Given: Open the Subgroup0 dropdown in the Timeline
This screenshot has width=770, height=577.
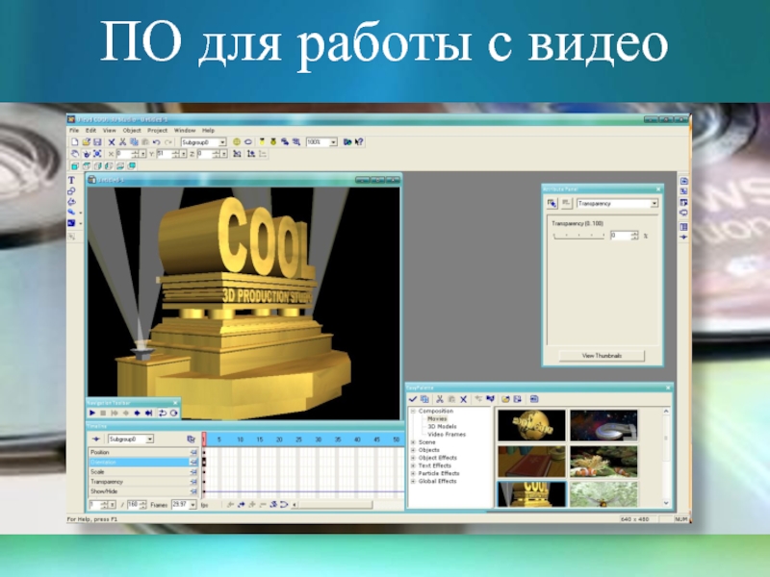Looking at the screenshot, I should click(x=150, y=439).
